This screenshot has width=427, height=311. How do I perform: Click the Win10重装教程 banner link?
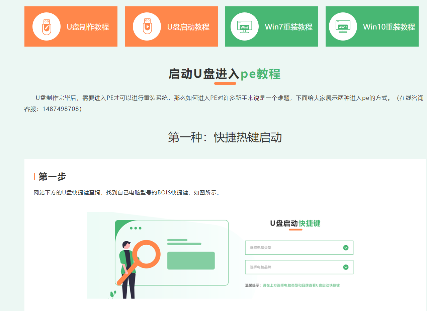point(372,26)
